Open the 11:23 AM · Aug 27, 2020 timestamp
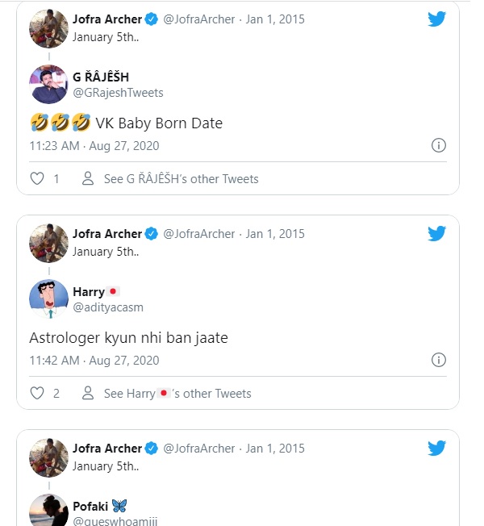This screenshot has width=484, height=526. point(94,146)
